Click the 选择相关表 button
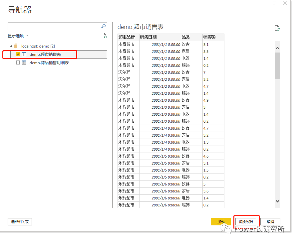The width and height of the screenshot is (294, 242). pos(20,222)
